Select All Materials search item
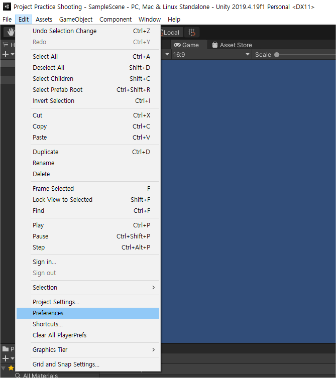Viewport: 336px width, 378px height. tap(36, 375)
